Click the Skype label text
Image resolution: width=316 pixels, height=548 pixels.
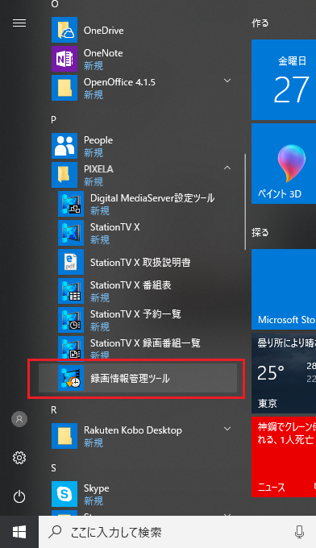pyautogui.click(x=97, y=488)
